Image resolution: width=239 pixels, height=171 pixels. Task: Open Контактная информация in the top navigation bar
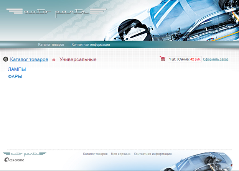click(x=91, y=44)
